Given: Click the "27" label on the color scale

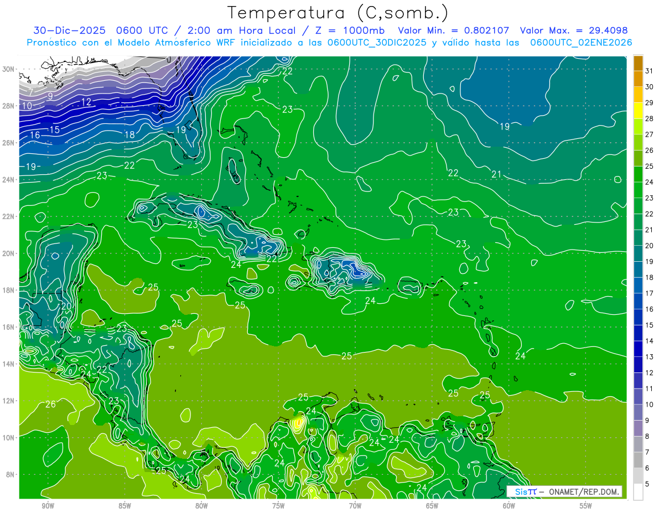Looking at the screenshot, I should point(649,134).
